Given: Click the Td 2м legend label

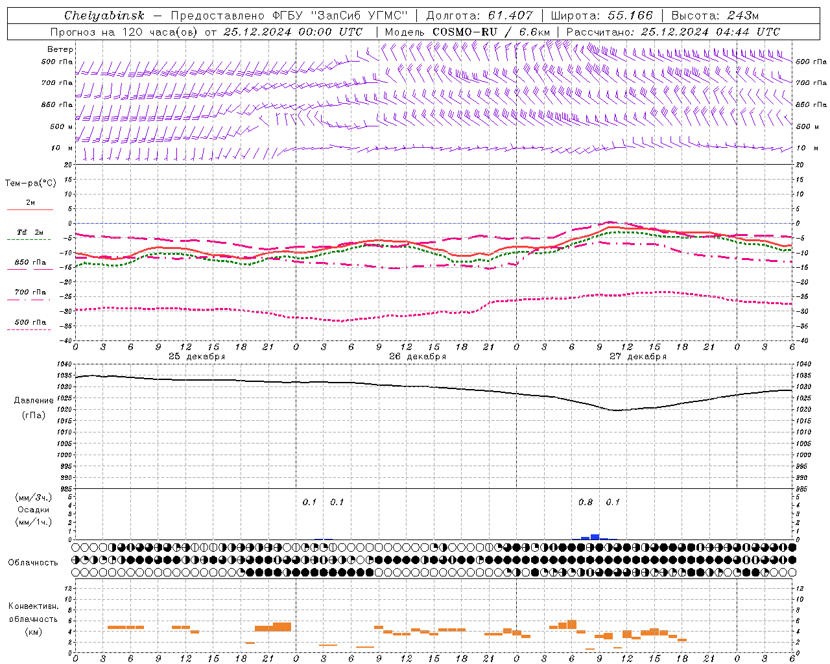Looking at the screenshot, I should click(30, 232).
